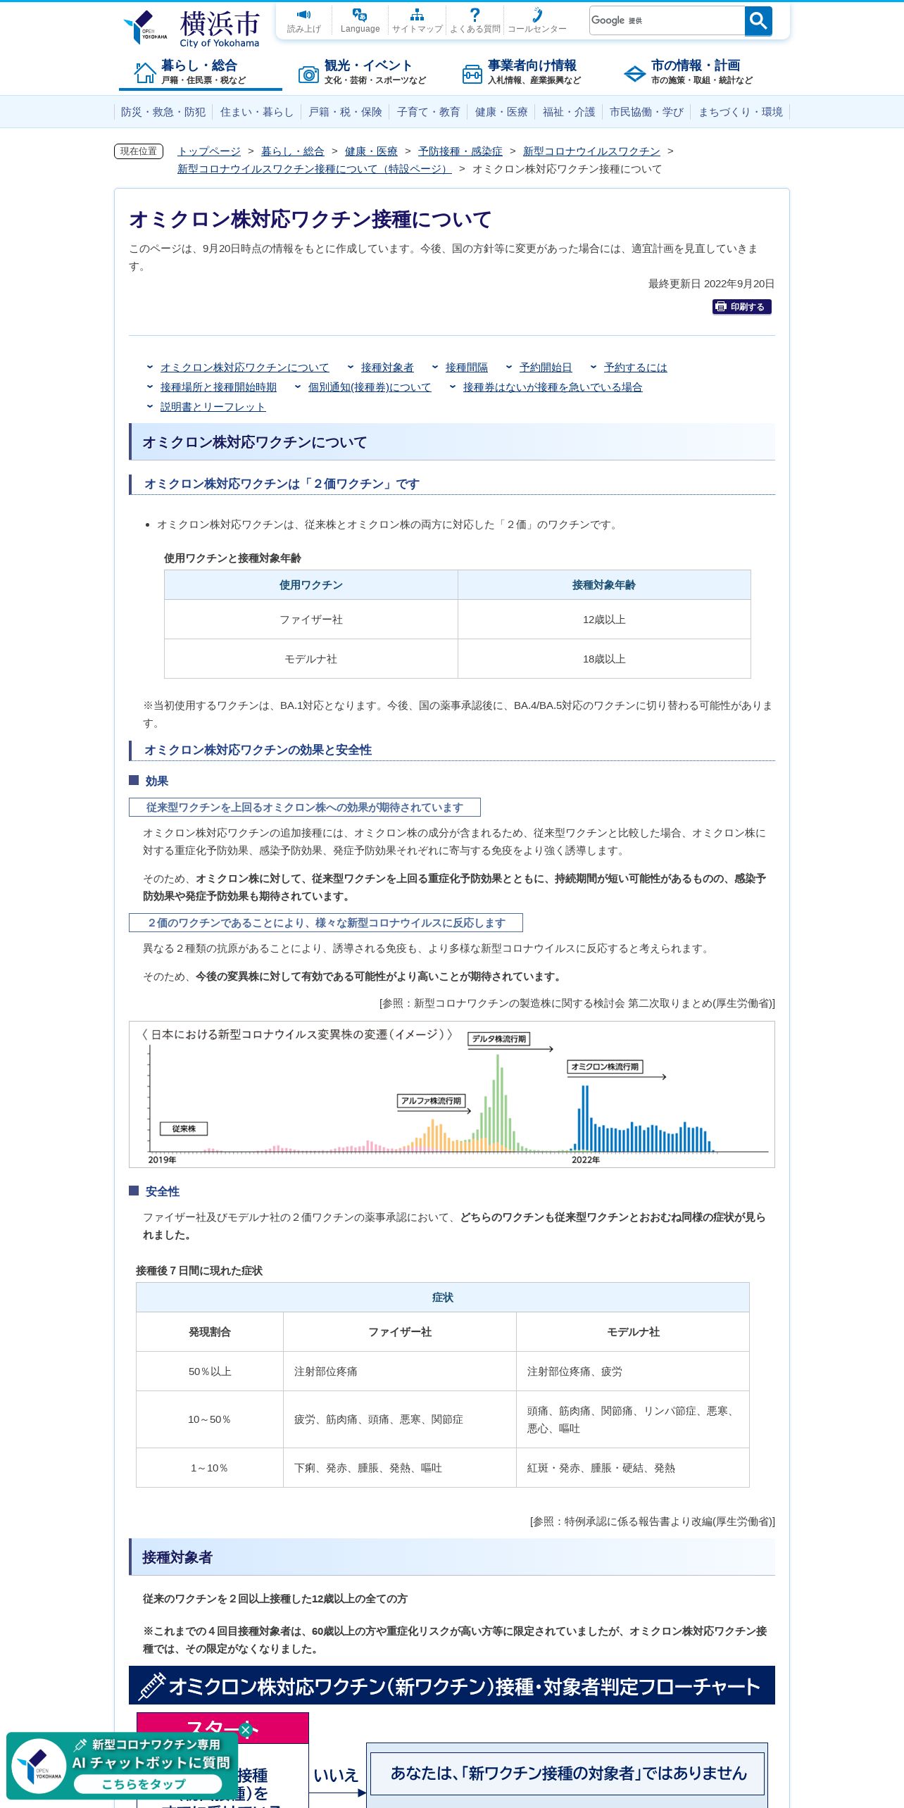Click the chatbot Open Yokohama round logo

[x=39, y=1766]
